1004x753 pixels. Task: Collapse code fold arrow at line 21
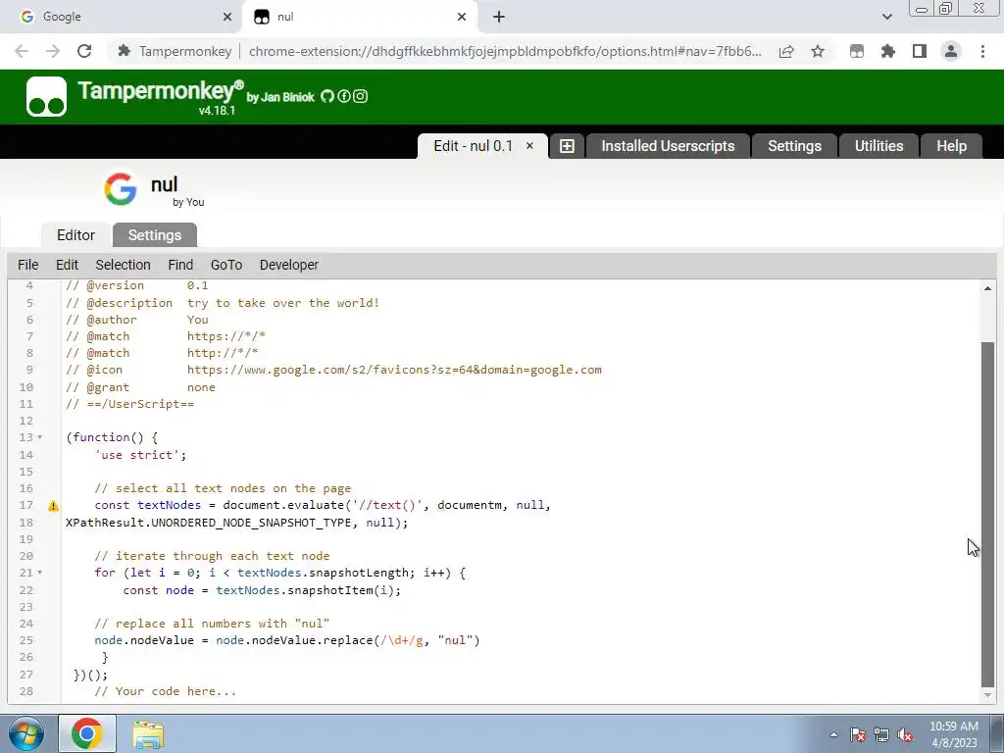tap(39, 573)
